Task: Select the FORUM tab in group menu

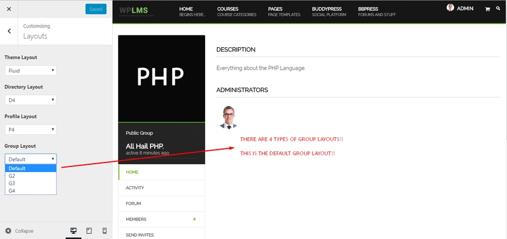Action: coord(162,204)
